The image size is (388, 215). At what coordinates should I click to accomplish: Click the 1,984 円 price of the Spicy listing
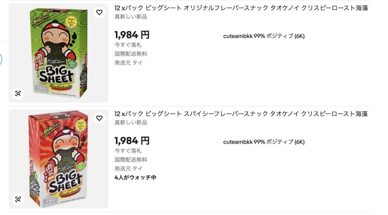tap(132, 141)
